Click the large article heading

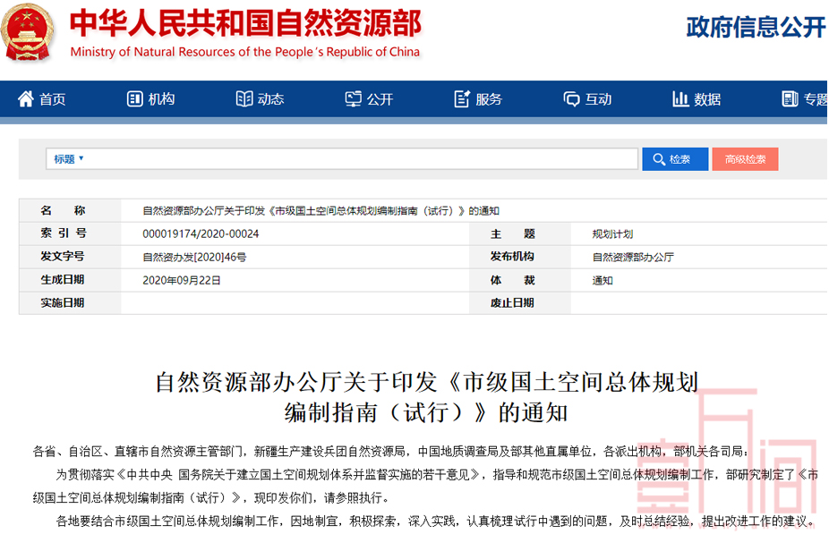tap(427, 397)
